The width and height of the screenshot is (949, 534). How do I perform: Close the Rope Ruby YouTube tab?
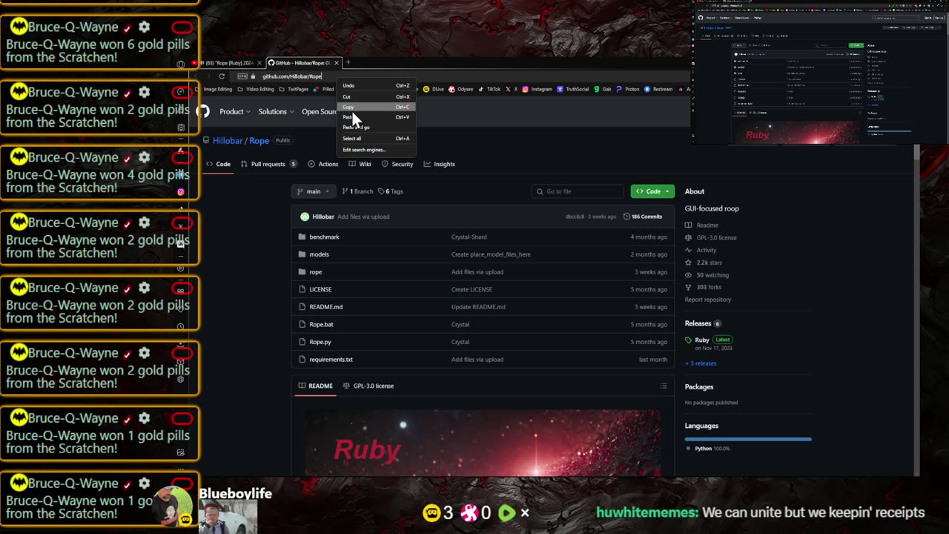coord(259,63)
